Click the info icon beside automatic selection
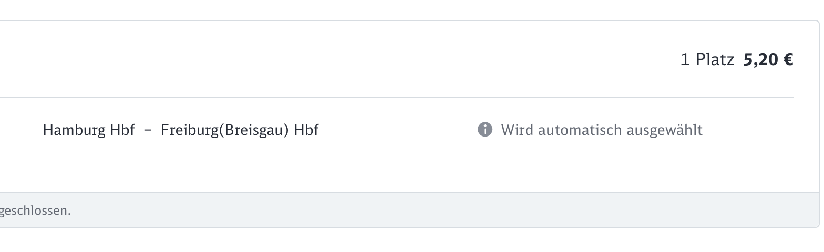824x252 pixels. 485,129
